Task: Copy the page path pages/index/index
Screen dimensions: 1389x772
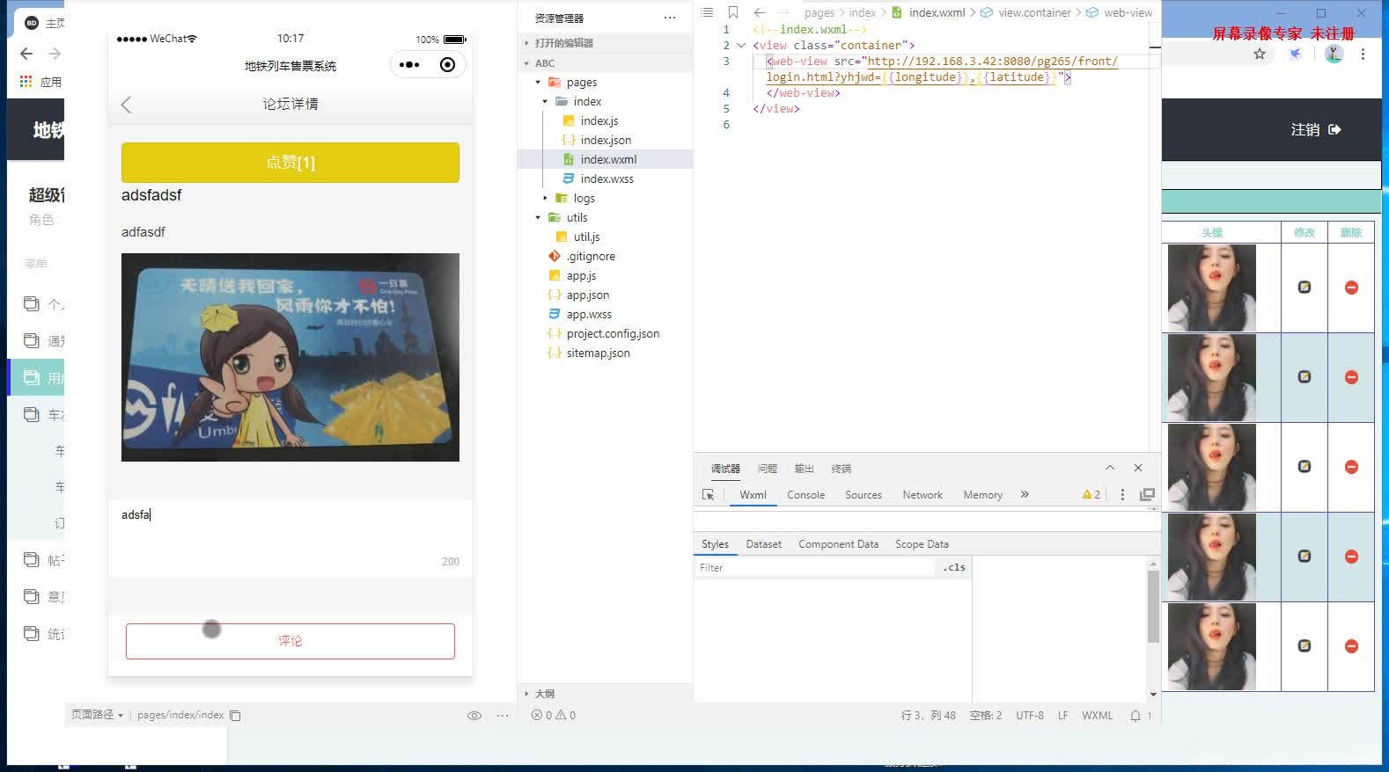Action: coord(235,716)
